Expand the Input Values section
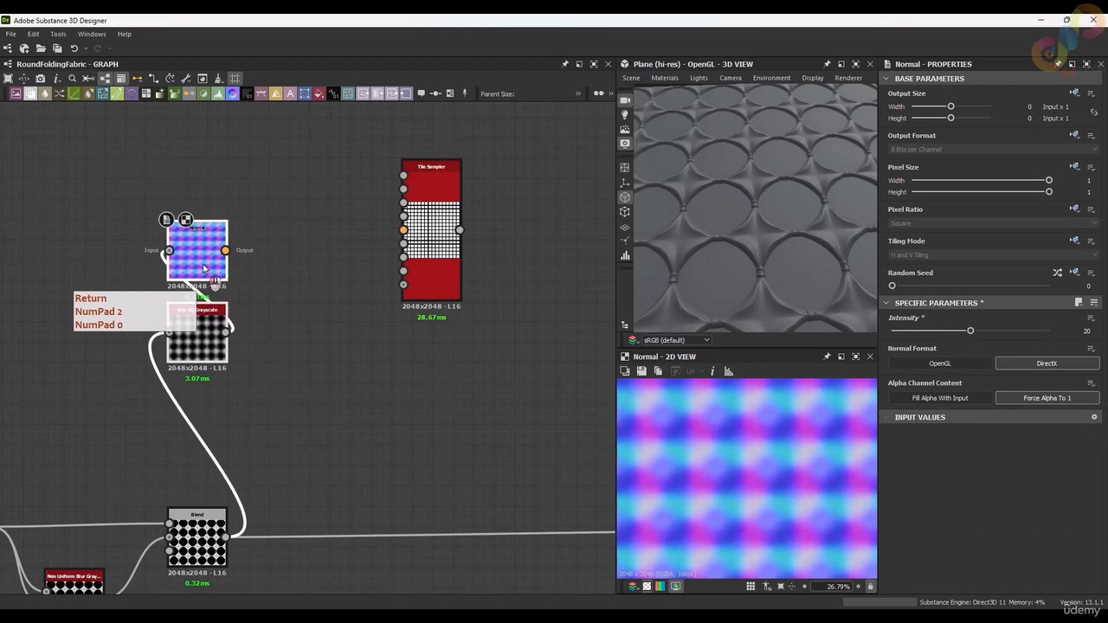This screenshot has width=1108, height=623. [886, 417]
